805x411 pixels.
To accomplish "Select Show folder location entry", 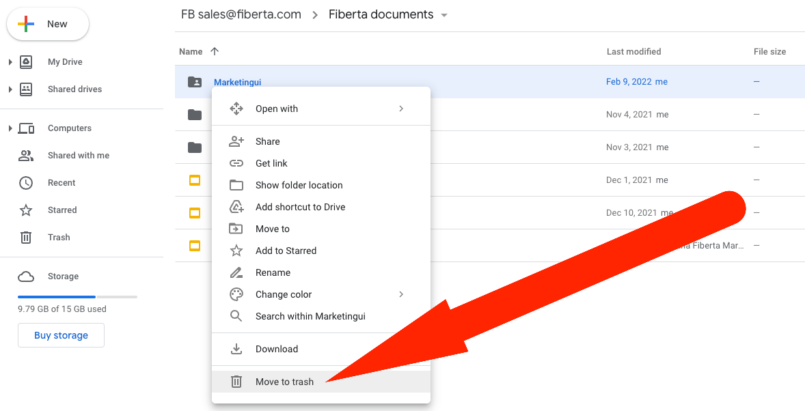I will [x=321, y=185].
